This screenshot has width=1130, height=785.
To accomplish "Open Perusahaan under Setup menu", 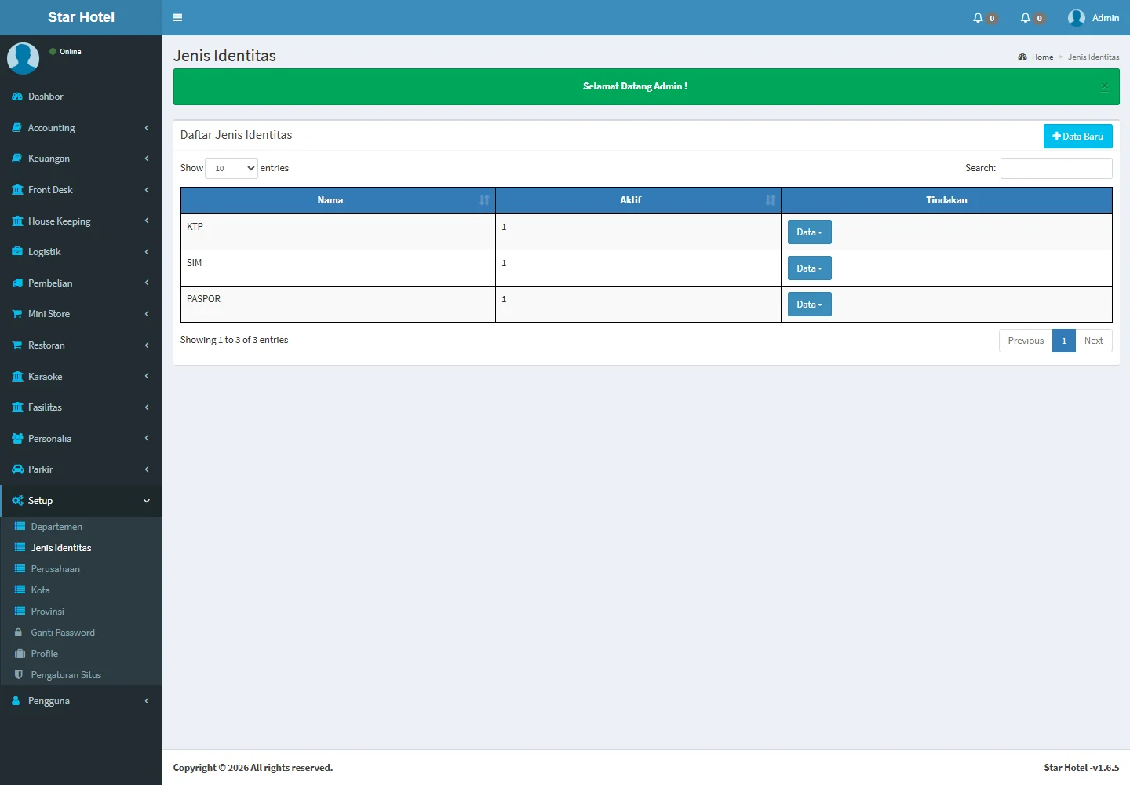I will pos(55,569).
